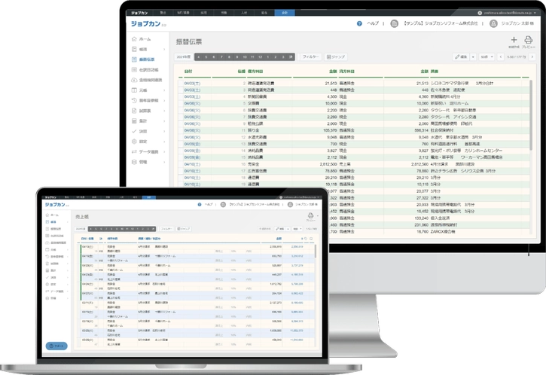Viewport: 546px width, 375px height.
Task: Tick the row checkbox for voucher 5 on the monitor
Action: coord(181,103)
